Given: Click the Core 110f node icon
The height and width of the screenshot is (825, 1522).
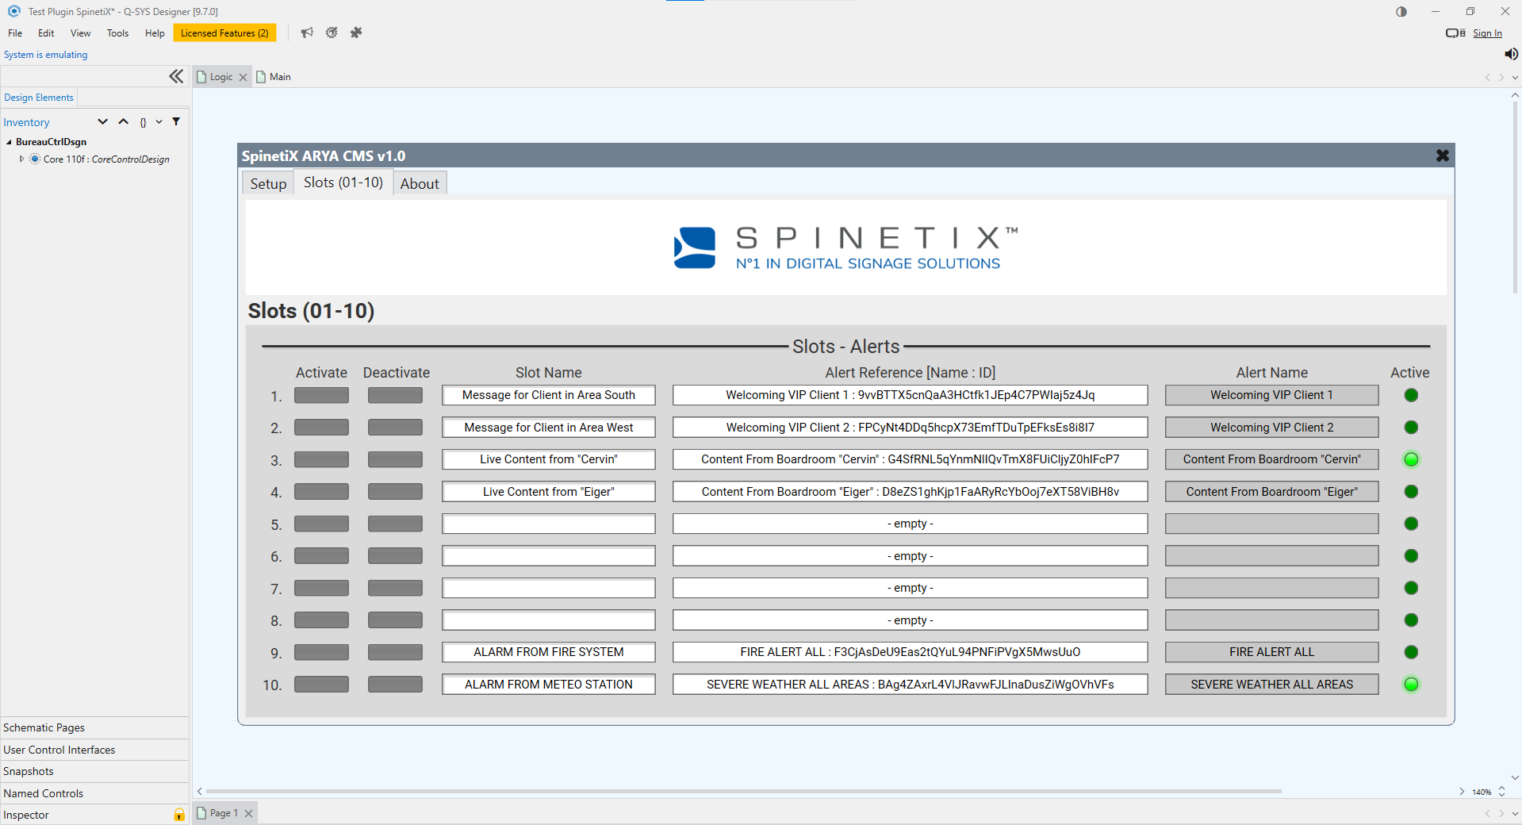Looking at the screenshot, I should (35, 159).
